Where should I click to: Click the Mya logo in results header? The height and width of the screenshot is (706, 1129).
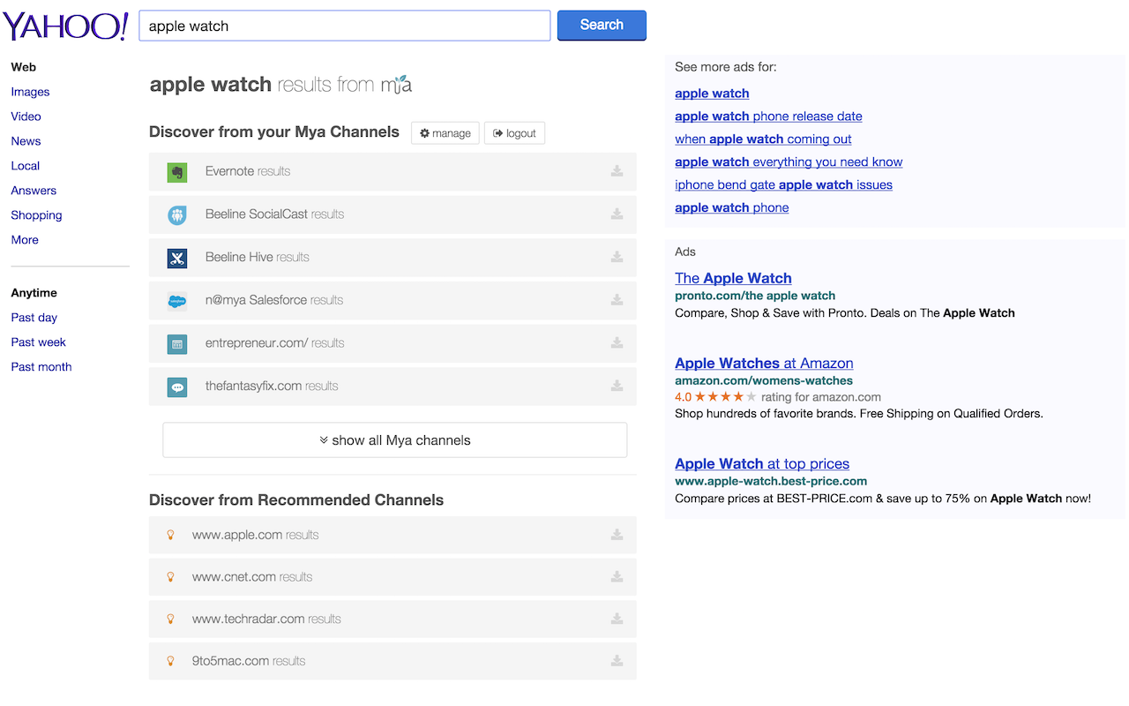[x=396, y=85]
